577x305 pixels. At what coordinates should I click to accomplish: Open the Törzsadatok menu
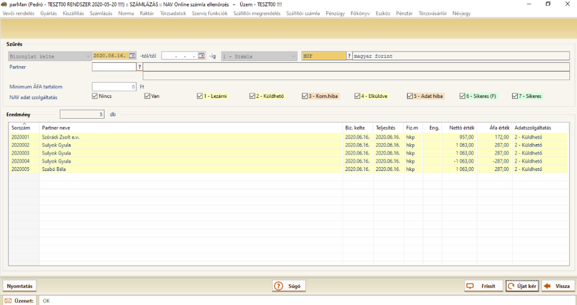pos(173,13)
